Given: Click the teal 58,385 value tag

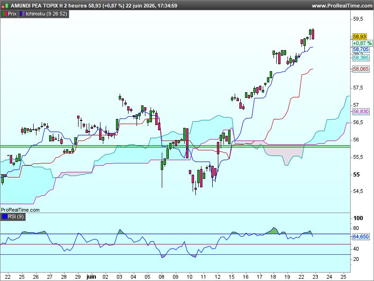Looking at the screenshot, I should (x=361, y=58).
